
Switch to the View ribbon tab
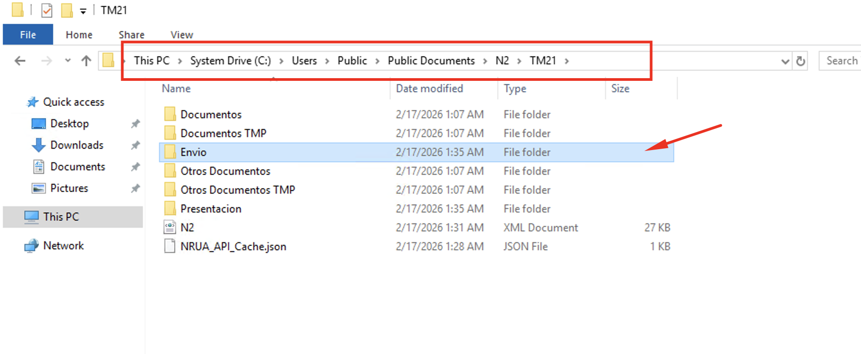[181, 35]
